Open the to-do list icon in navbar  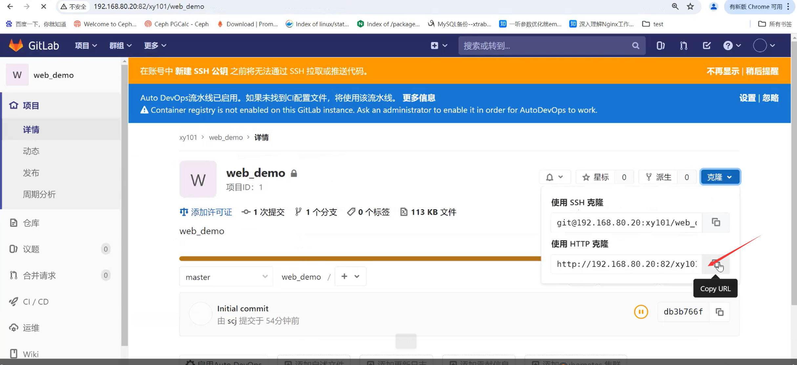click(706, 46)
